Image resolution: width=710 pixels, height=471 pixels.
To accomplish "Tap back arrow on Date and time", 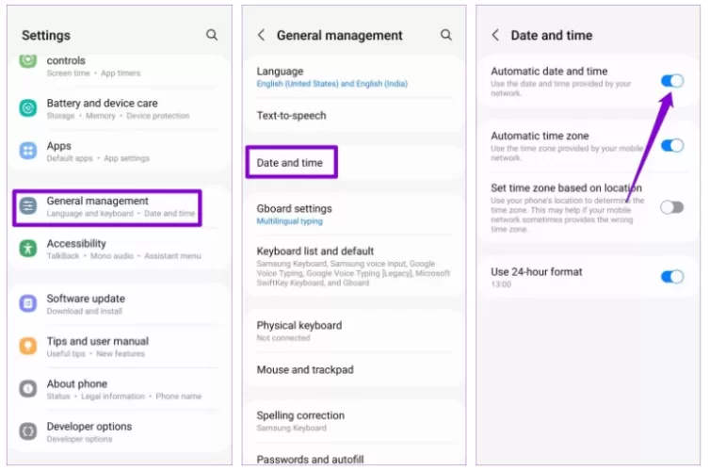I will pos(495,35).
